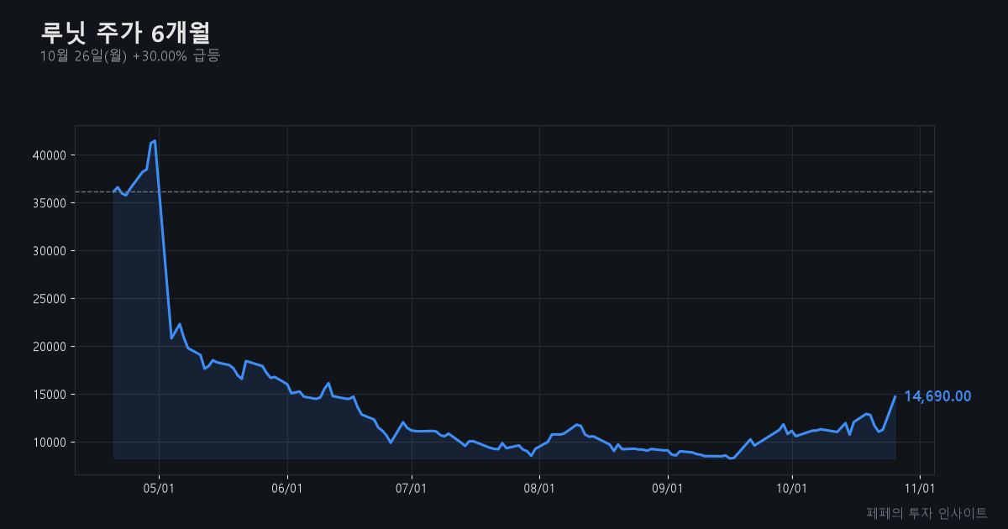Click the y-axis value 15000
Screen dimensions: 1008x529
[x=50, y=395]
